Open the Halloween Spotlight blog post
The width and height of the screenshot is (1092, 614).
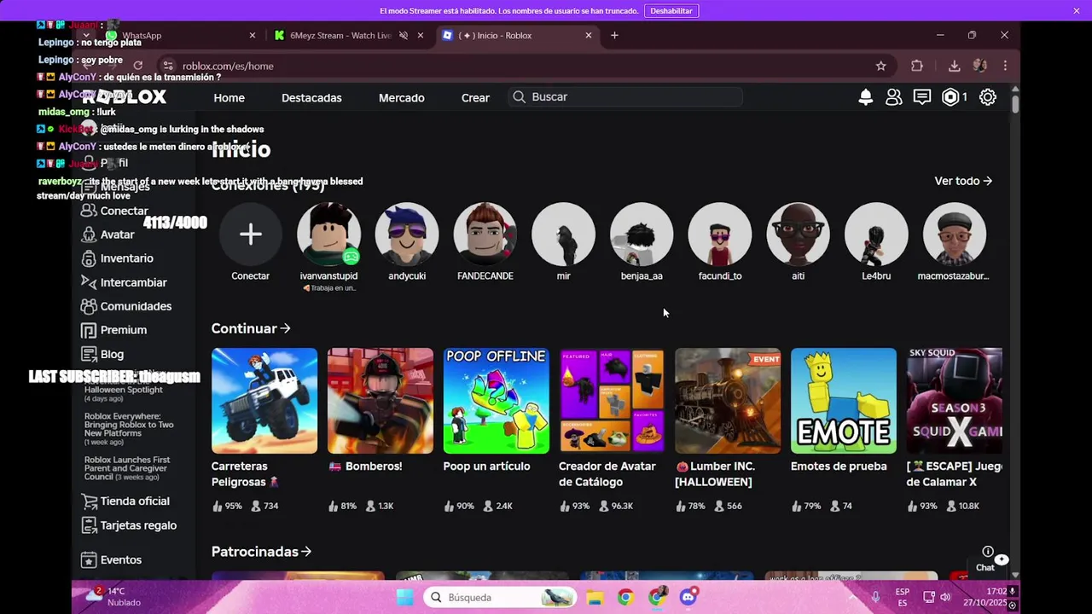point(123,389)
